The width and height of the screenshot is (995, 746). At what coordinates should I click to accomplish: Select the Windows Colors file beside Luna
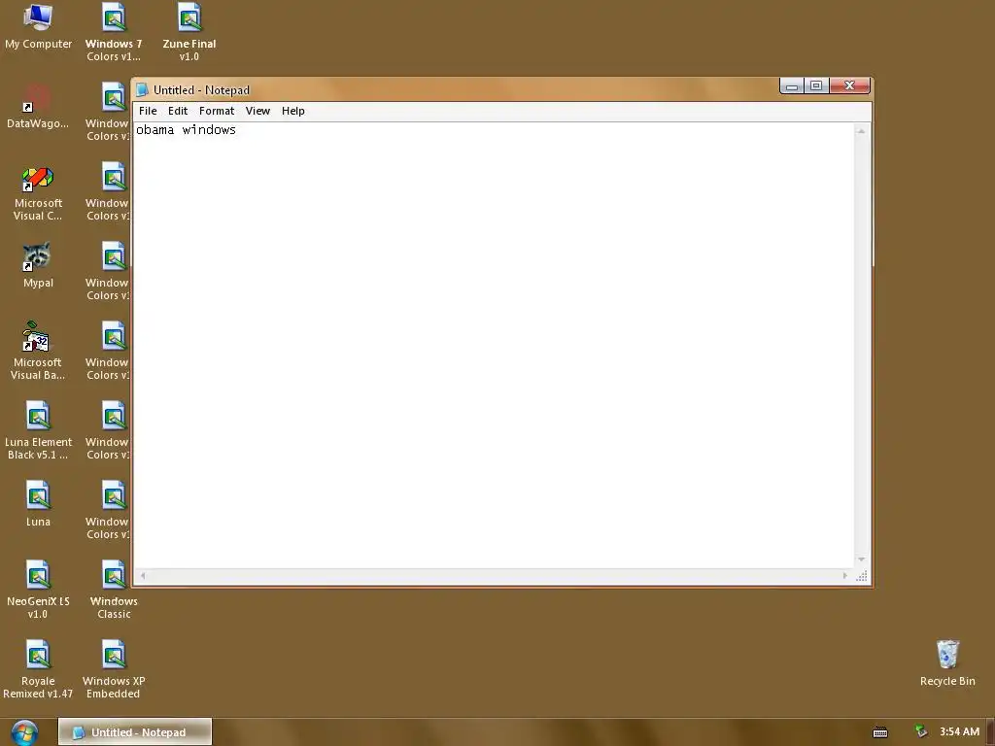coord(108,510)
